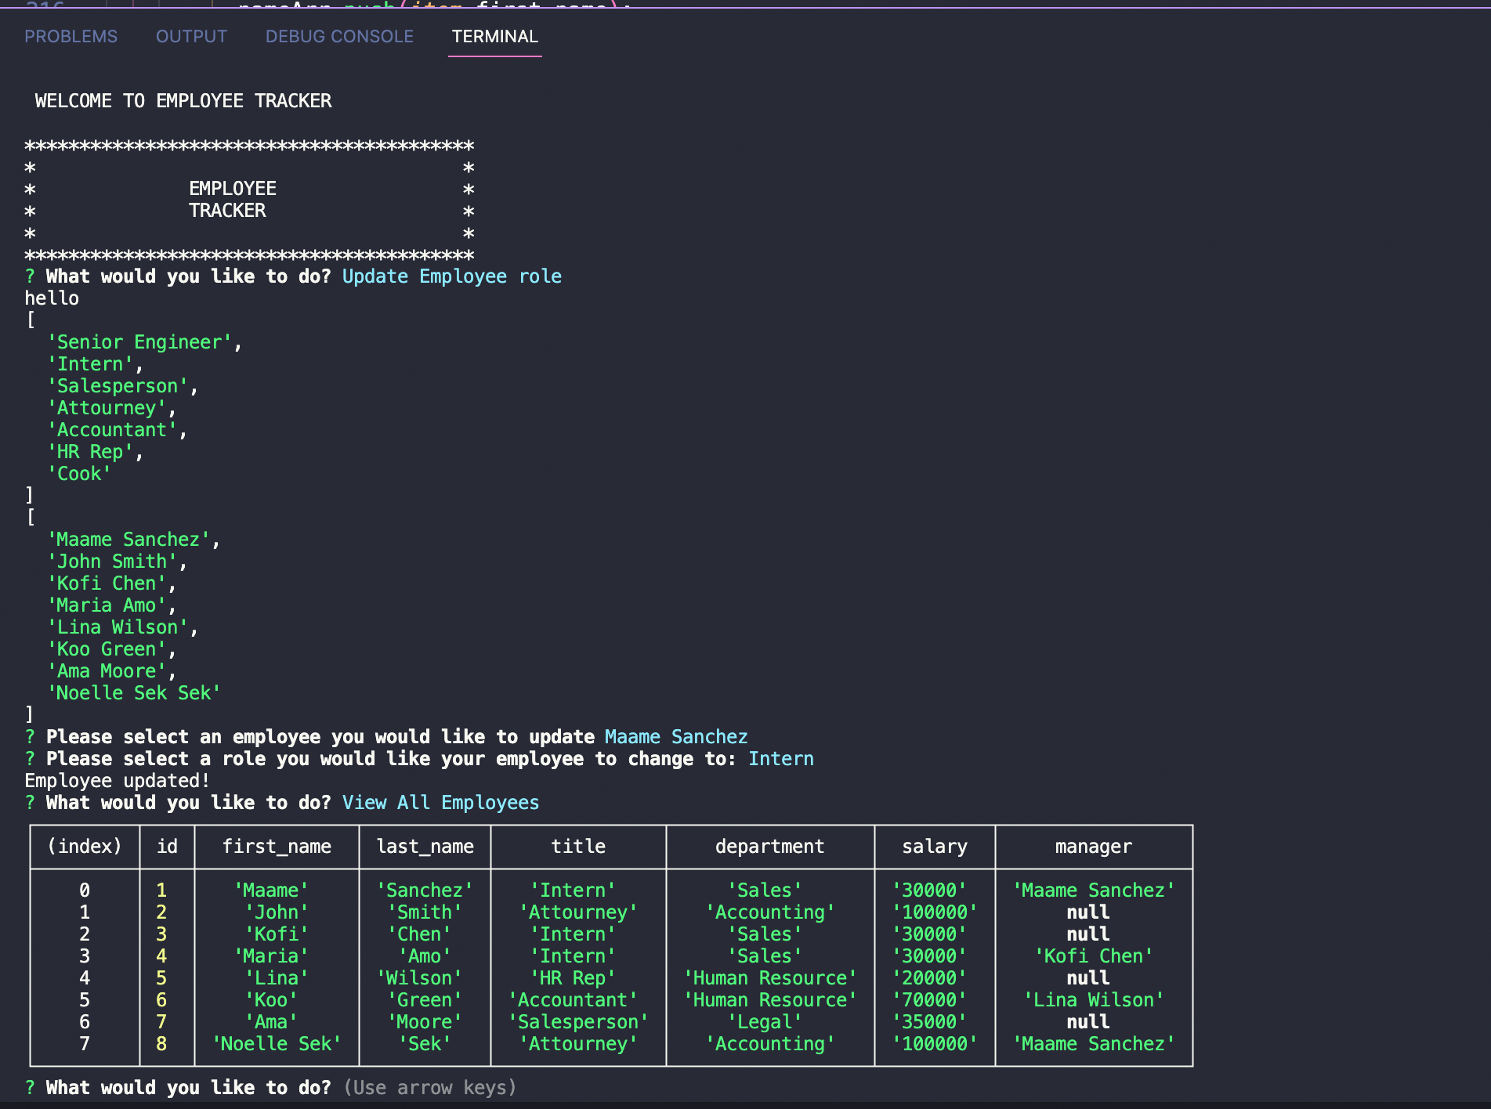The image size is (1491, 1109).
Task: Click 'Cook' in the roles array
Action: pyautogui.click(x=79, y=474)
